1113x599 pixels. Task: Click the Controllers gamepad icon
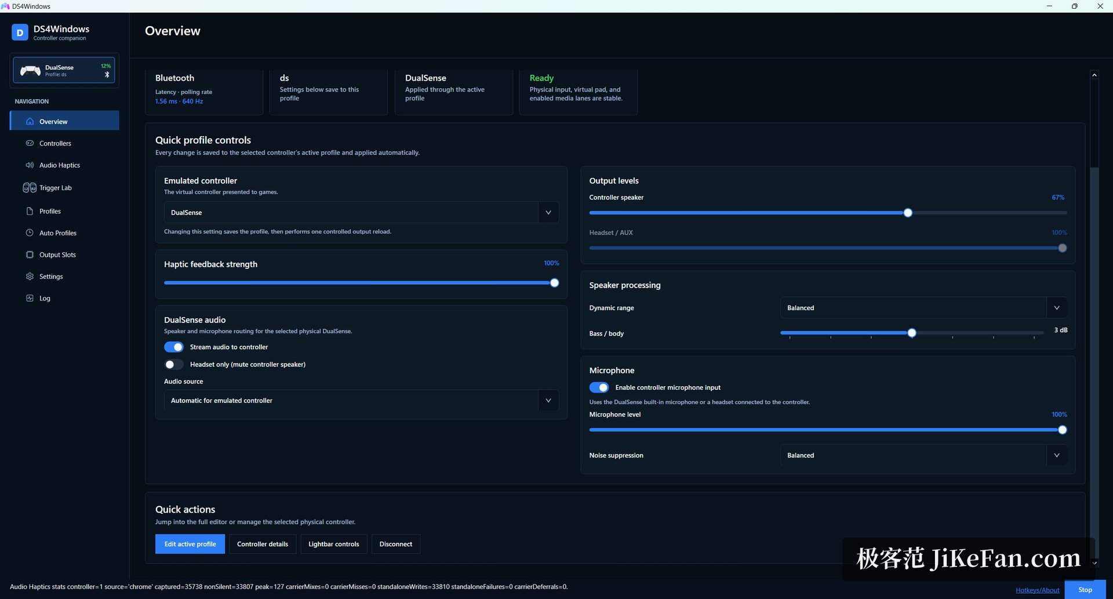(30, 143)
